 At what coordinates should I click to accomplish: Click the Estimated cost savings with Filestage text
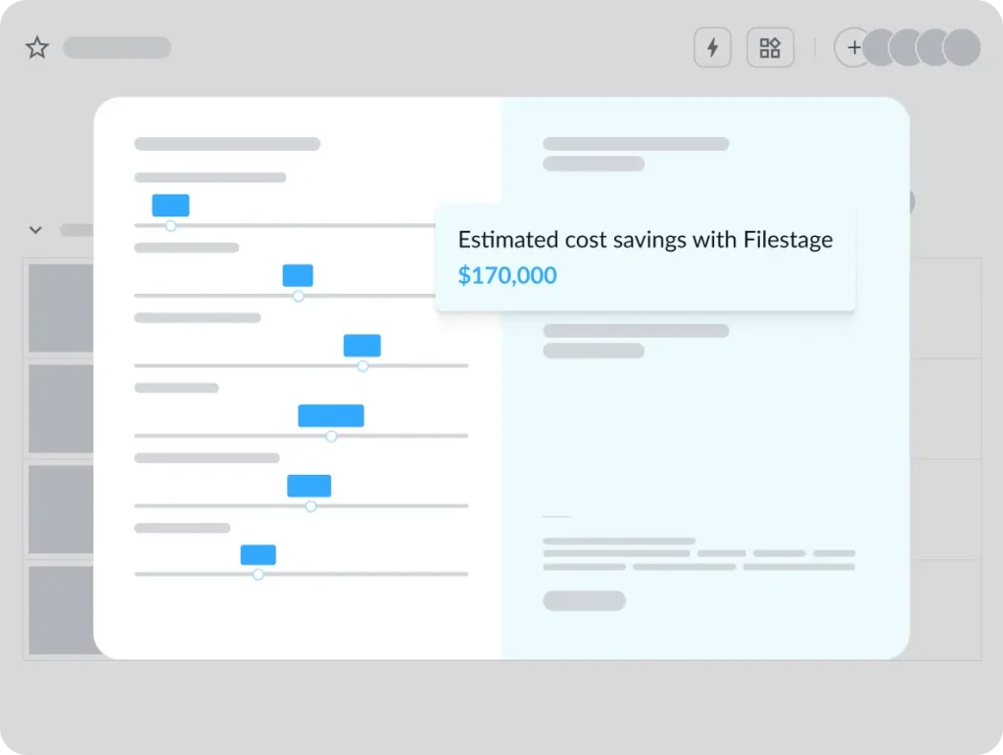[x=645, y=240]
